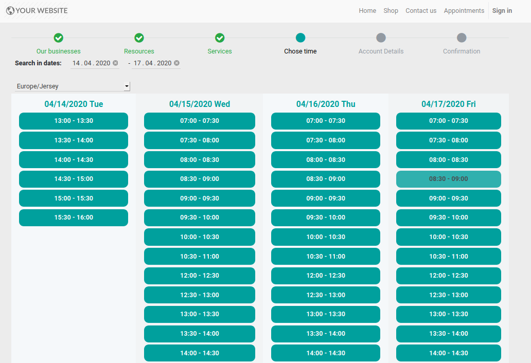Screen dimensions: 531x363
Task: Click the 04/17/2020 Fri column header
Action: (448, 104)
